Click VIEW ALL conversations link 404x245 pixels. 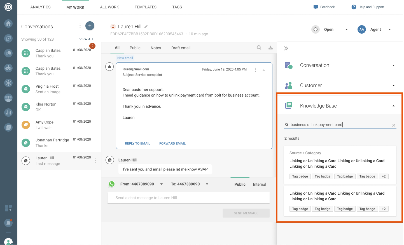tap(87, 39)
